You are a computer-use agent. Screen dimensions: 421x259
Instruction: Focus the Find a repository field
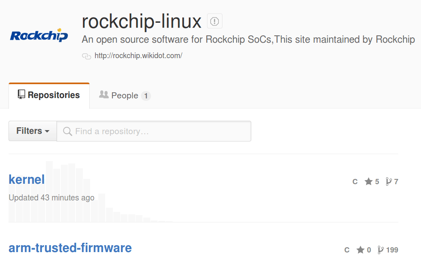pyautogui.click(x=154, y=131)
